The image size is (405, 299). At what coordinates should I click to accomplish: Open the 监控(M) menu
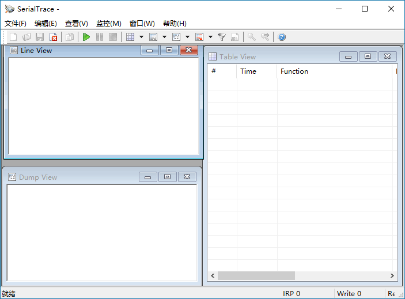[108, 24]
